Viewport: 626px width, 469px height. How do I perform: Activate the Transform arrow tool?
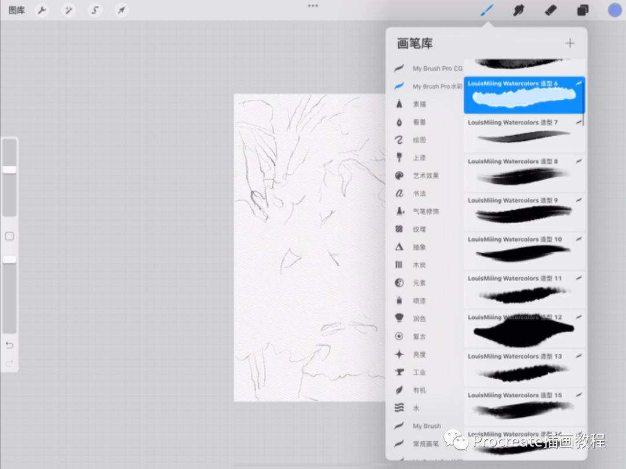point(121,10)
